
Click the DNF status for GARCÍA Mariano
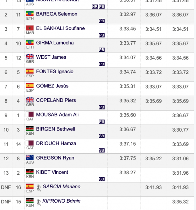pos(6,187)
